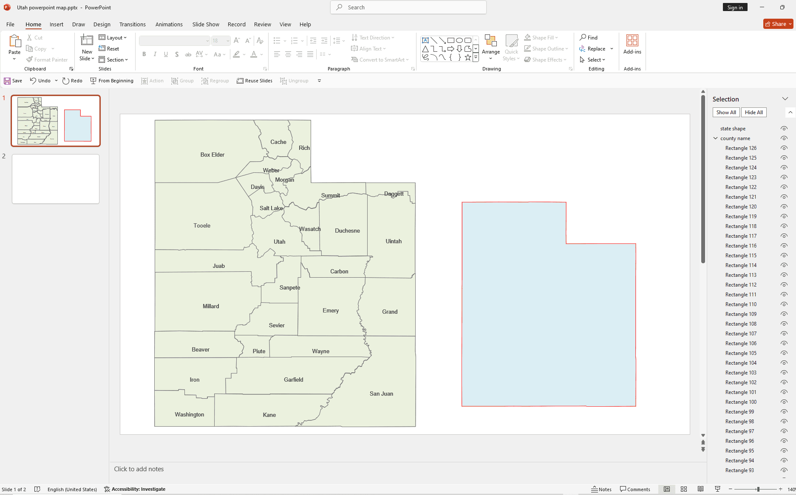Image resolution: width=796 pixels, height=495 pixels.
Task: Click the Share button
Action: [778, 24]
